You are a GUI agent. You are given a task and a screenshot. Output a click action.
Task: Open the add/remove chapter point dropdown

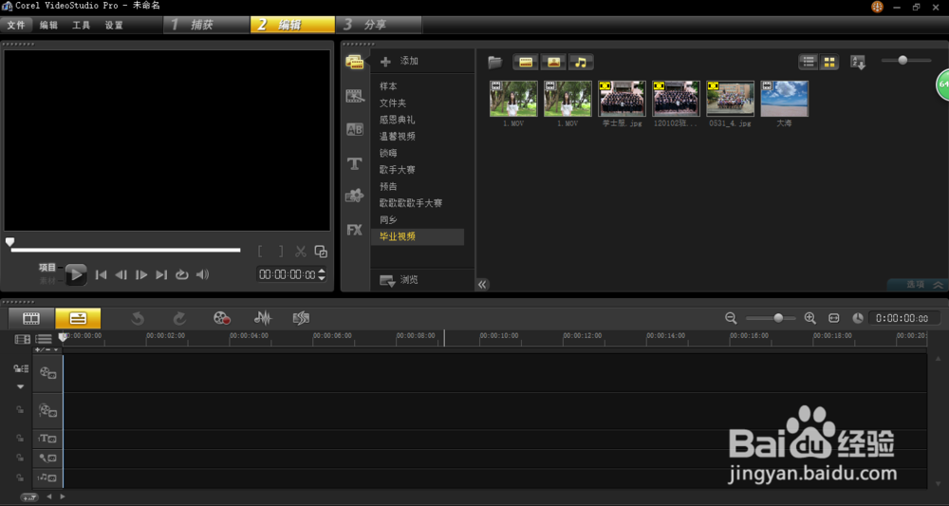(x=47, y=350)
